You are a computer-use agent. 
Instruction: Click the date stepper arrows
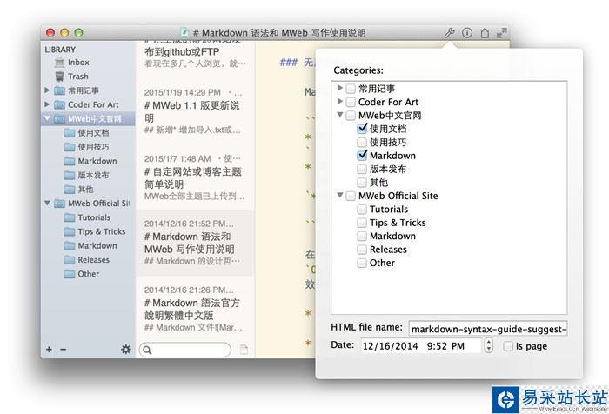point(489,345)
